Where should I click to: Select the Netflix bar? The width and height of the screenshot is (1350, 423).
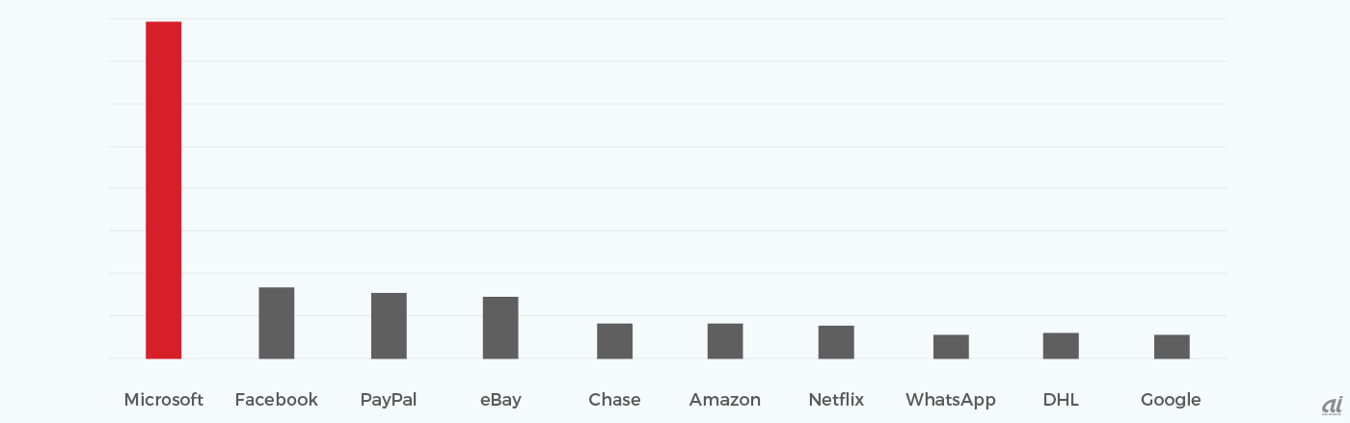point(836,342)
